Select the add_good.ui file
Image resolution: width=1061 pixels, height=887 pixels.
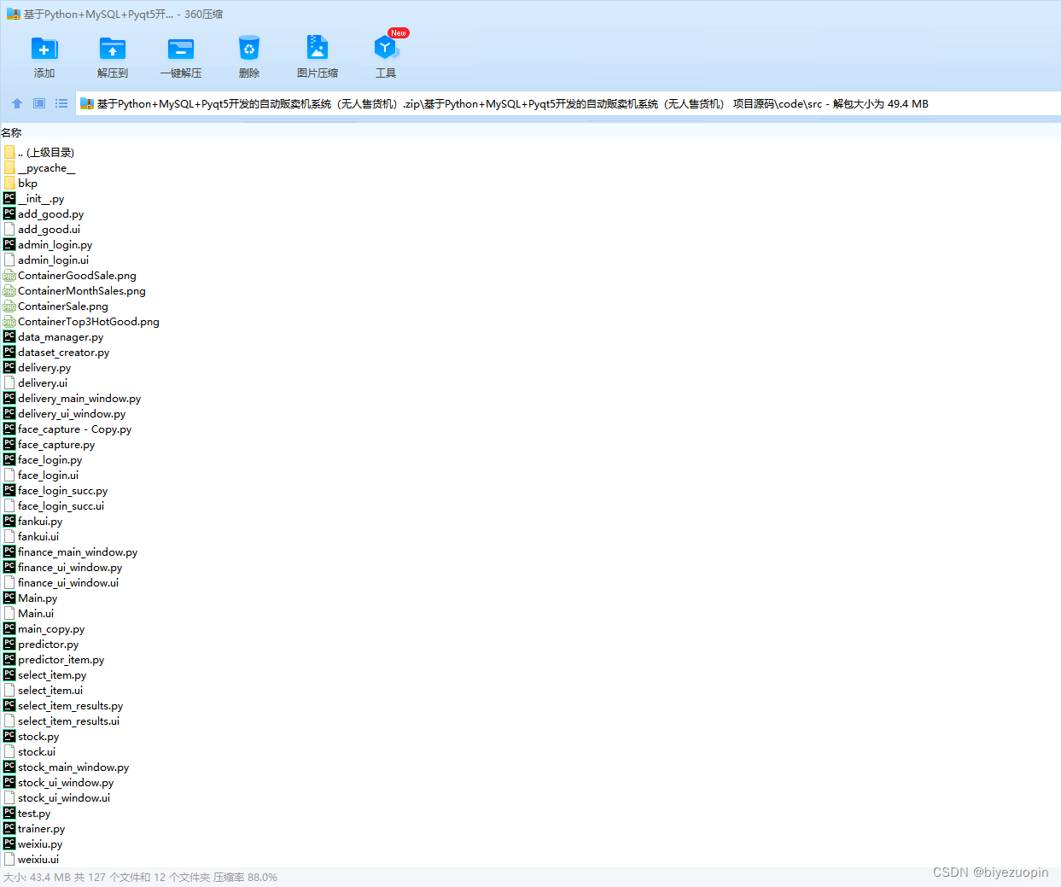(x=42, y=229)
